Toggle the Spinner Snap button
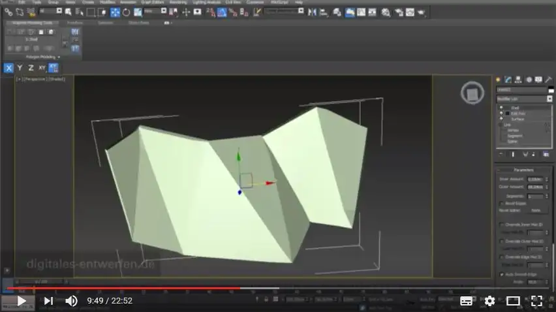556x312 pixels. point(244,12)
